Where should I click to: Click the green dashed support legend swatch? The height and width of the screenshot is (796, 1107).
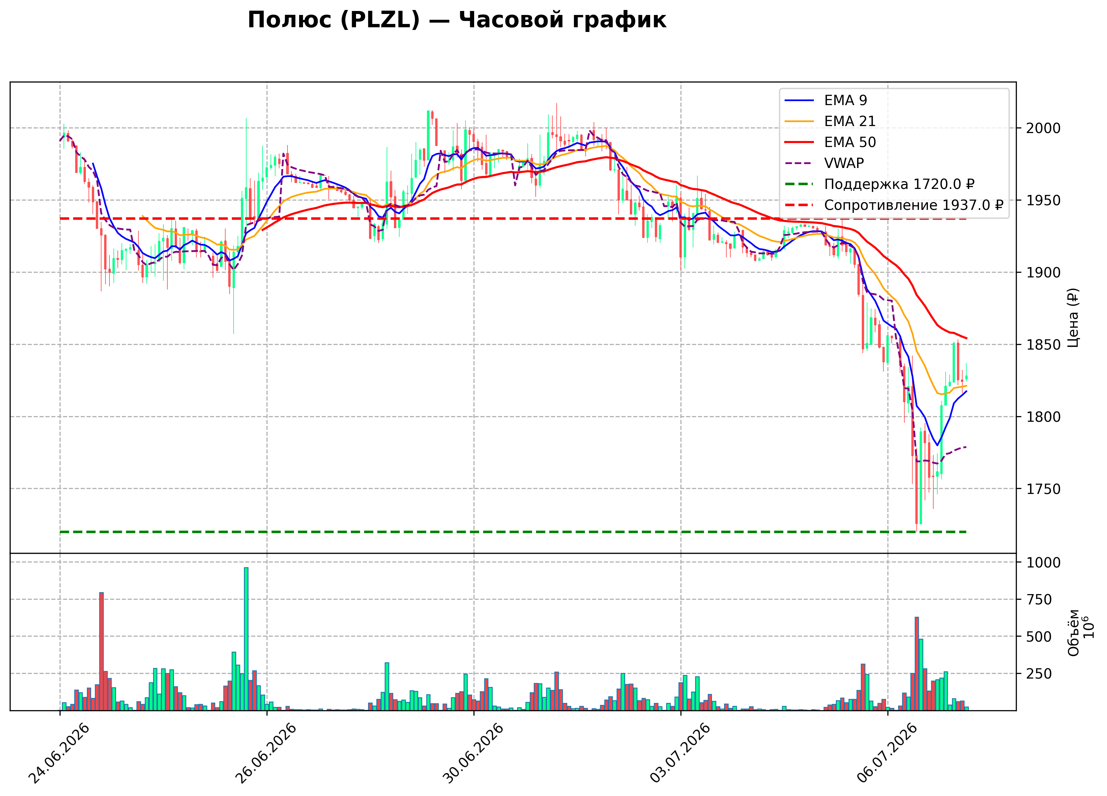(x=799, y=185)
